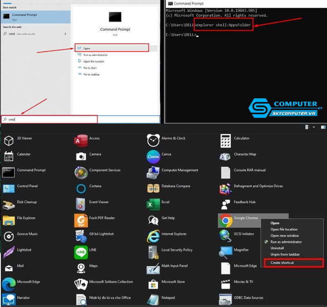Launch Movies & TV
Screen dimensions: 327x307
pos(225,284)
